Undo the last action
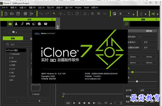Image resolution: width=162 pixels, height=106 pixels. 41,14
